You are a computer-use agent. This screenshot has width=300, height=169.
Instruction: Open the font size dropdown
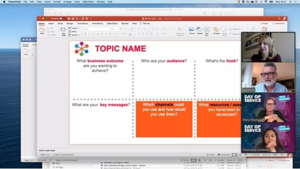click(118, 29)
